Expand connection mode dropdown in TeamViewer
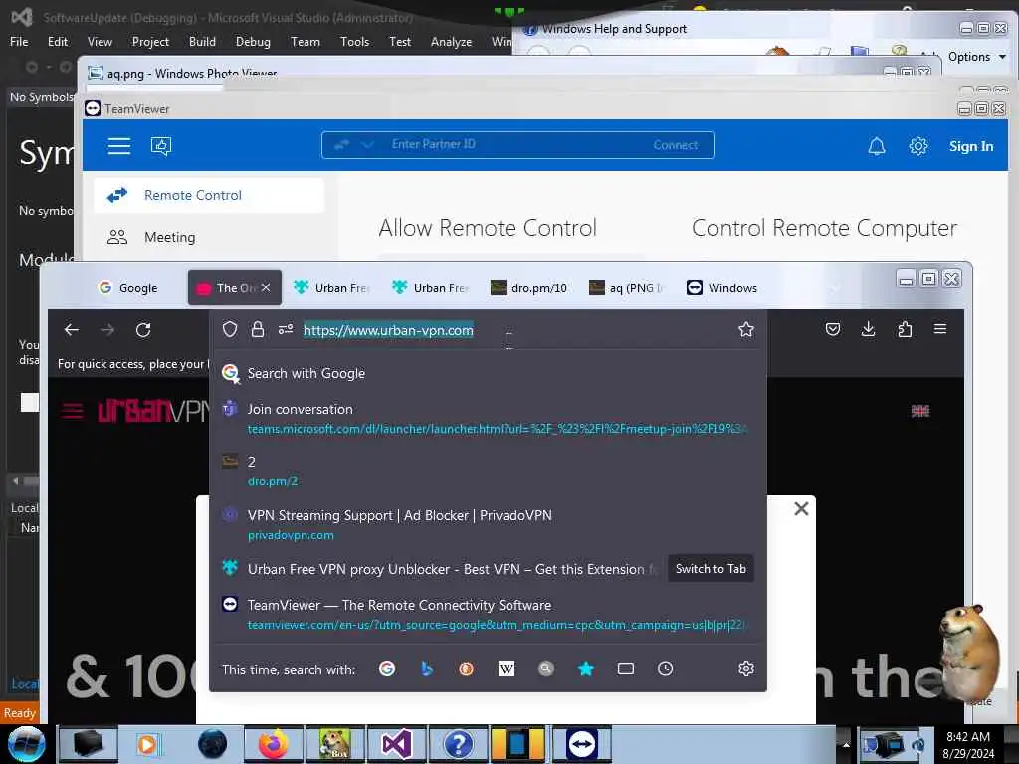The width and height of the screenshot is (1019, 764). point(367,145)
